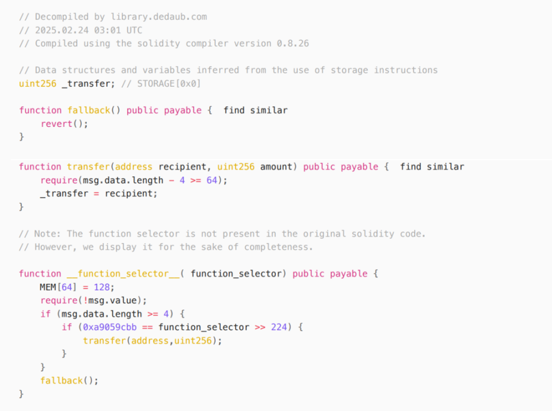Image resolution: width=552 pixels, height=411 pixels.
Task: Click the transfer(address,uint256) call
Action: (152, 341)
